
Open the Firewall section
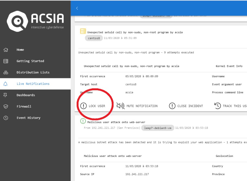[35, 106]
